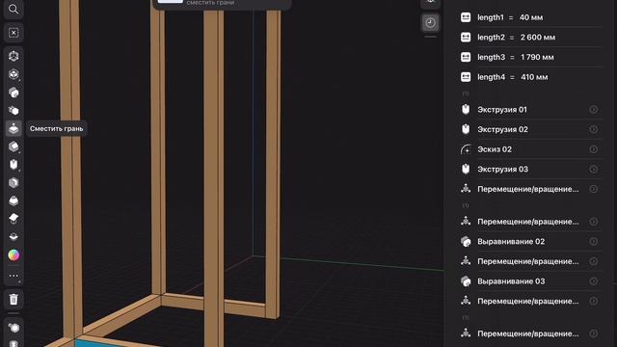Open the color wheel appearance tool
The height and width of the screenshot is (347, 617).
[13, 254]
